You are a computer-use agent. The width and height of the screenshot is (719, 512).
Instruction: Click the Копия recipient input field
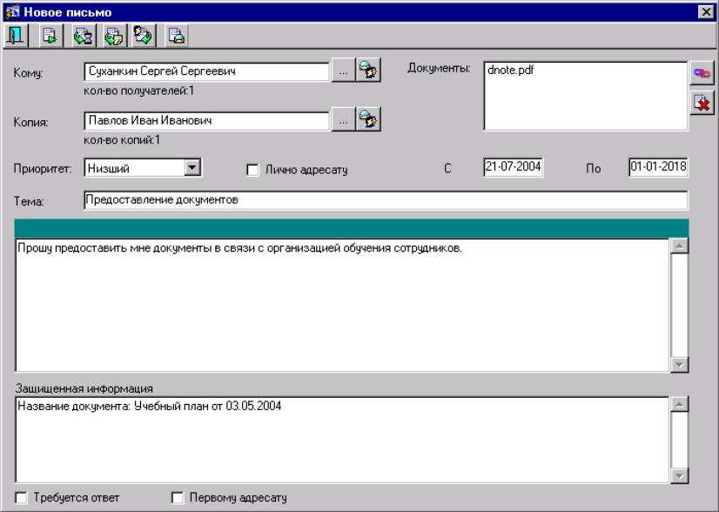207,121
